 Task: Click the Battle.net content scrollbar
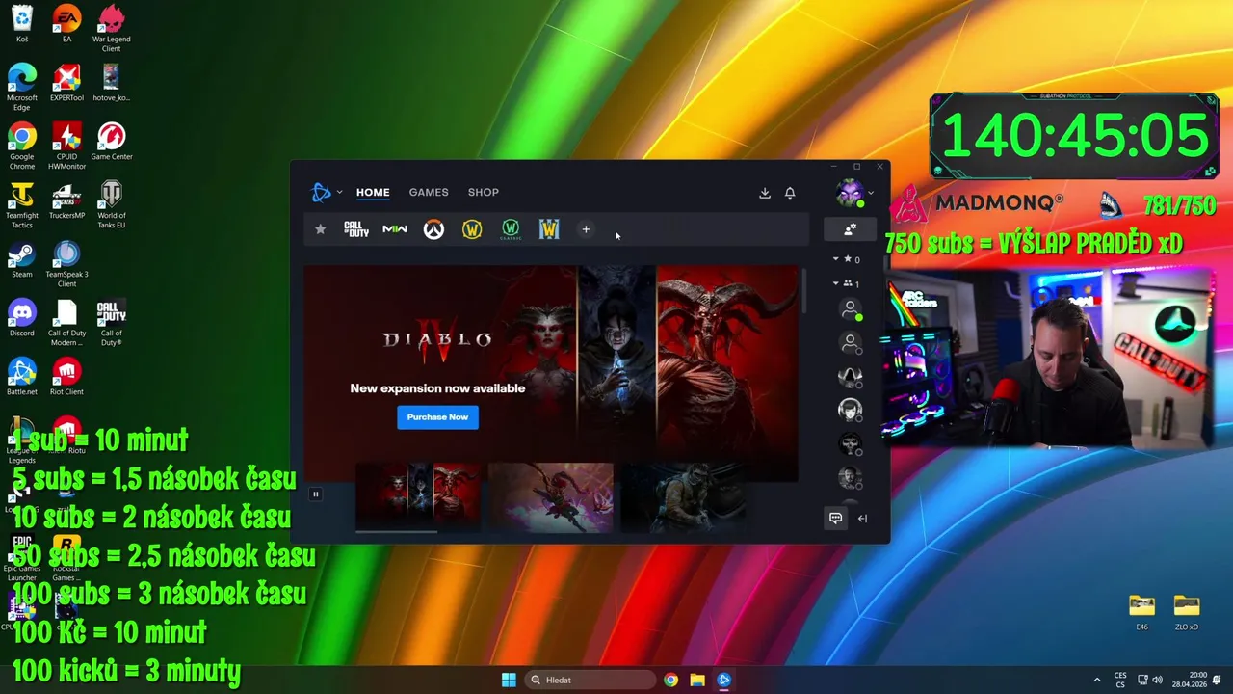[x=804, y=291]
